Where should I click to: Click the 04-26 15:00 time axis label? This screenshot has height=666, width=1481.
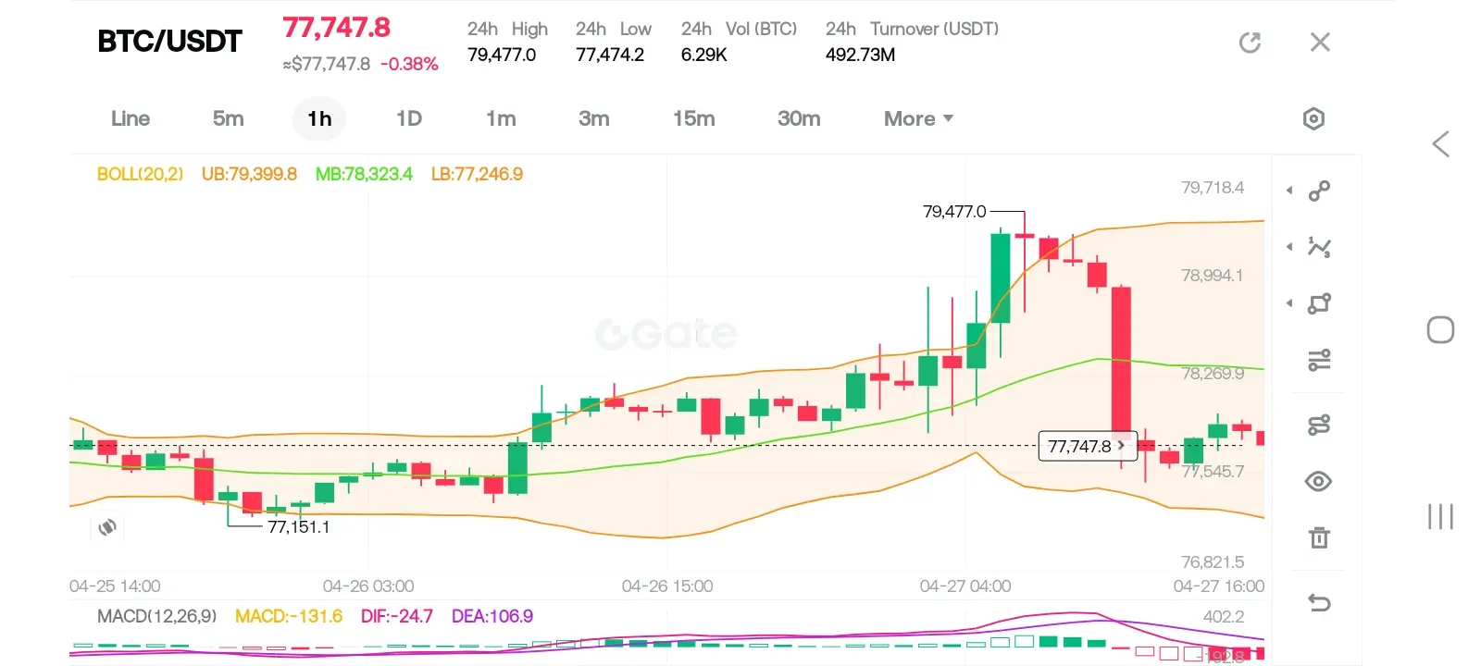(x=667, y=586)
